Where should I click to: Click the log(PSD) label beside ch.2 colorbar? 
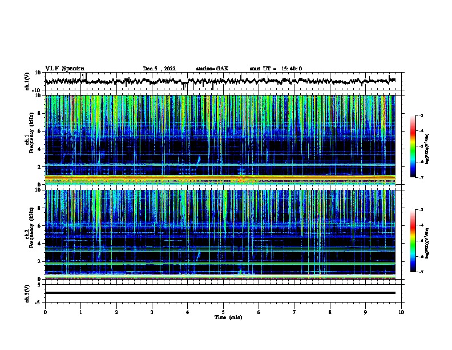[x=427, y=243]
